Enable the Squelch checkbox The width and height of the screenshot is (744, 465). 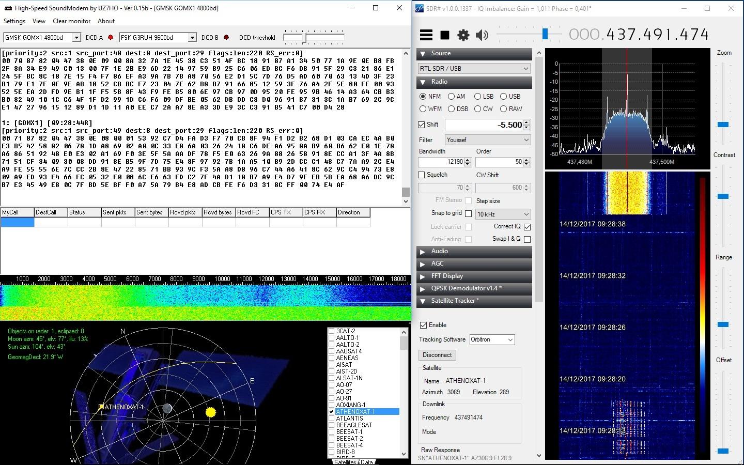click(x=422, y=175)
